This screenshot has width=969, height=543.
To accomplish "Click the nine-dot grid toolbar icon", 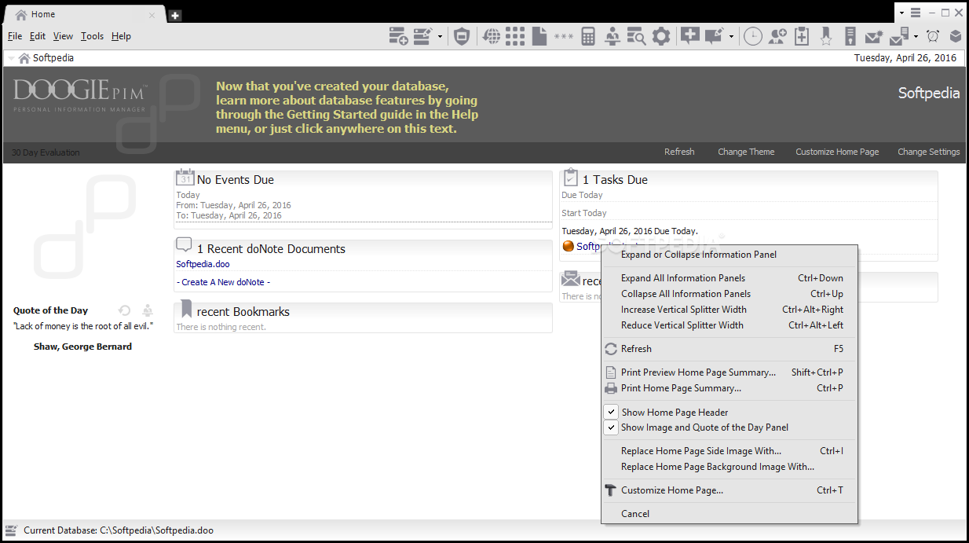I will pos(515,36).
